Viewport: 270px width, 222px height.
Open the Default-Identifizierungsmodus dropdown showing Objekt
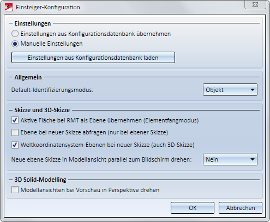[x=230, y=90]
